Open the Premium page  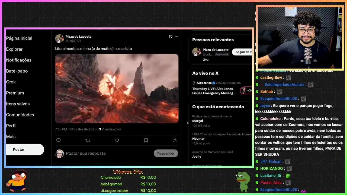[15, 93]
